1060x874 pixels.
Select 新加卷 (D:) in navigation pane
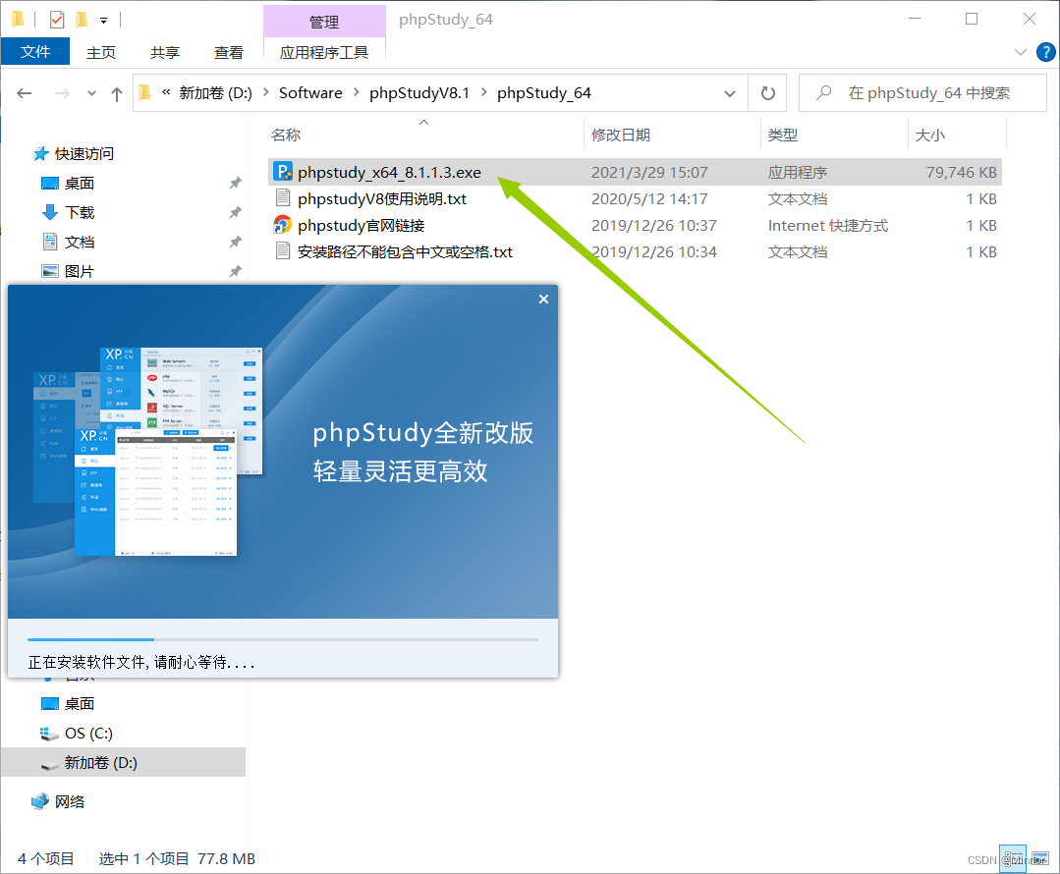point(123,762)
